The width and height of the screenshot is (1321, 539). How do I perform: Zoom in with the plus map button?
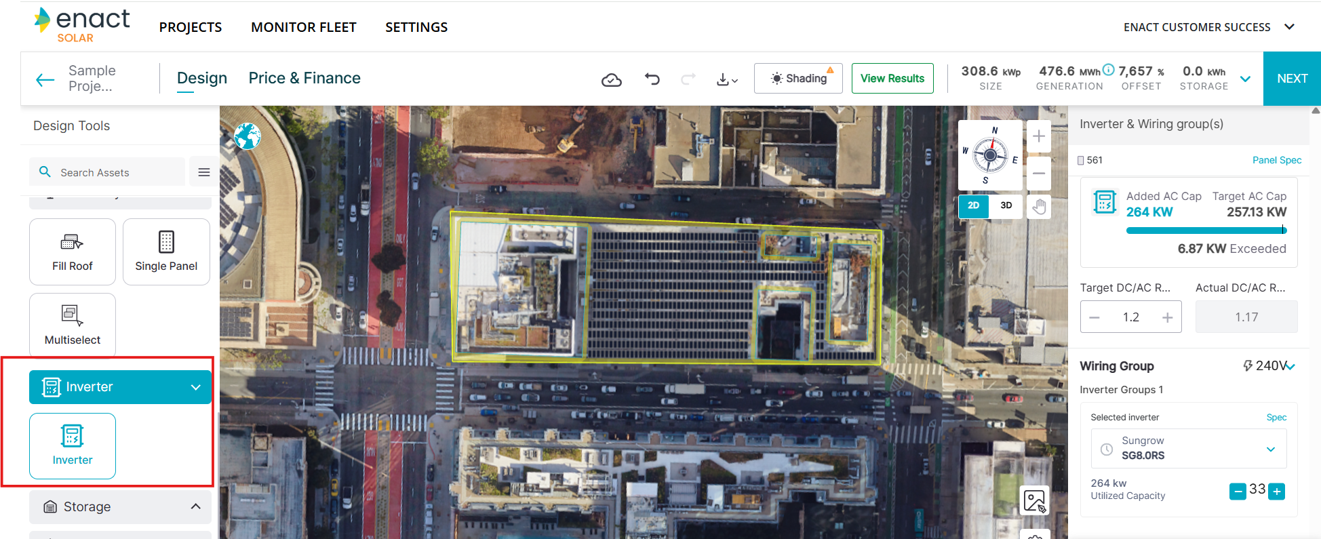tap(1038, 137)
